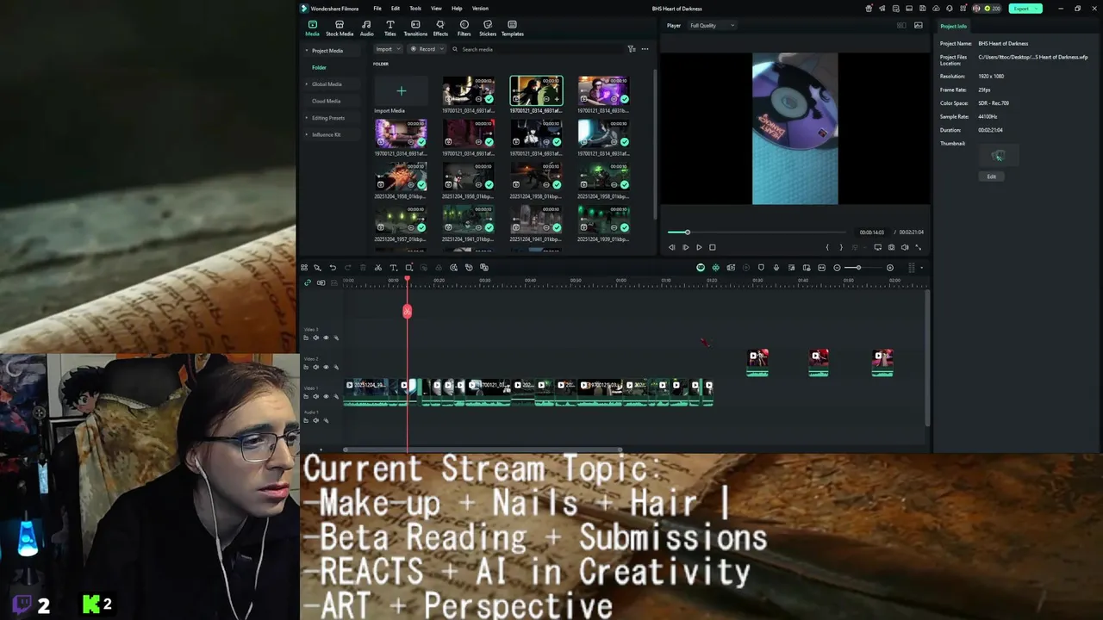Zoom in the timeline
Viewport: 1103px width, 620px height.
pos(890,268)
